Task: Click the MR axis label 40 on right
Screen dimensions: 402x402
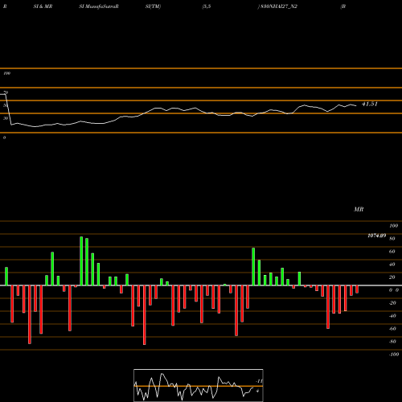Action: (392, 265)
